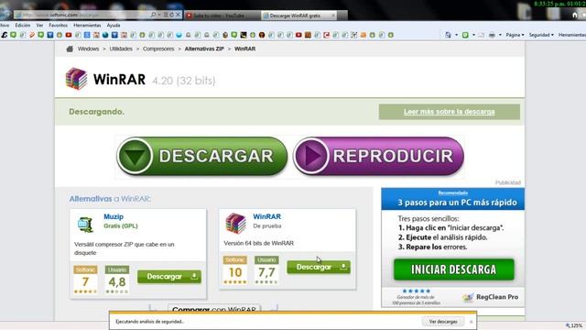Viewport: 586px width, 330px height.
Task: Click the Utilidades breadcrumb link
Action: 121,49
